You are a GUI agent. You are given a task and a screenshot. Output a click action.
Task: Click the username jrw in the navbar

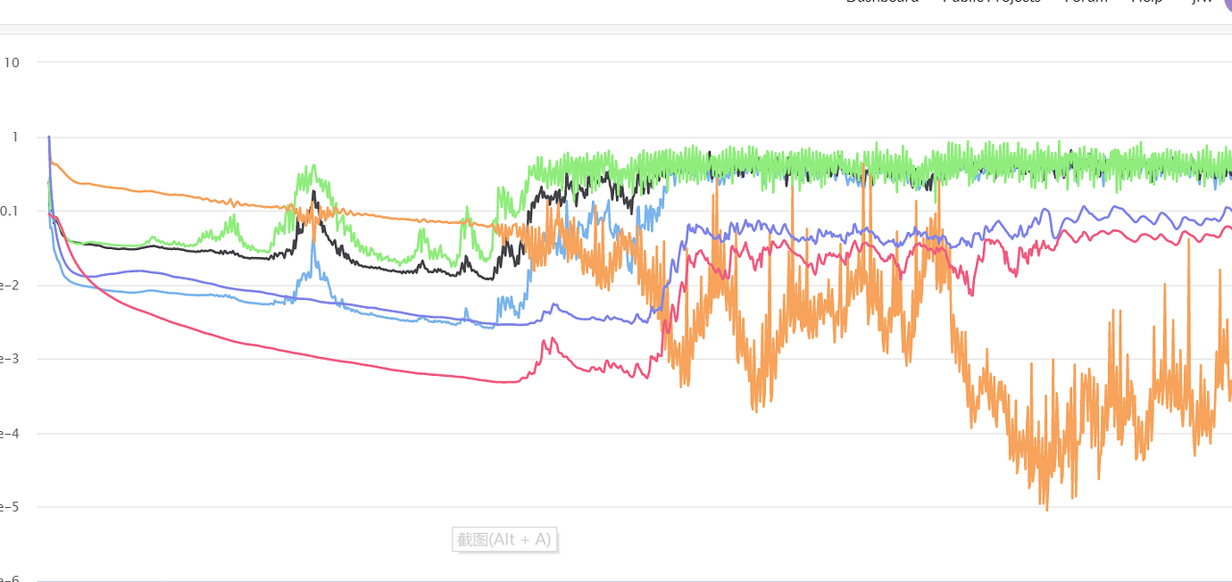pos(1199,4)
